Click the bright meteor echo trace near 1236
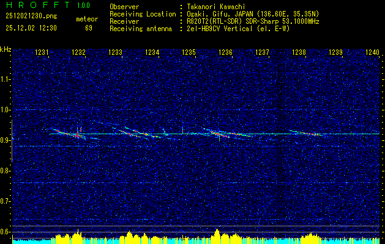Screen dimensions: 385x244 pos(220,134)
